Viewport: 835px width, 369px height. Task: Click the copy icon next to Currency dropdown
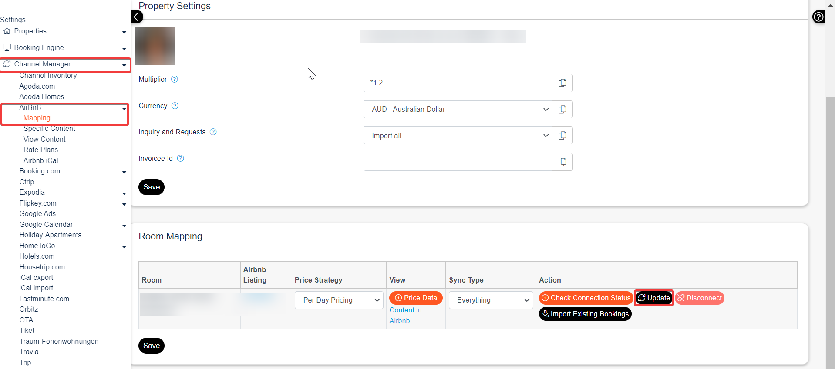tap(562, 110)
